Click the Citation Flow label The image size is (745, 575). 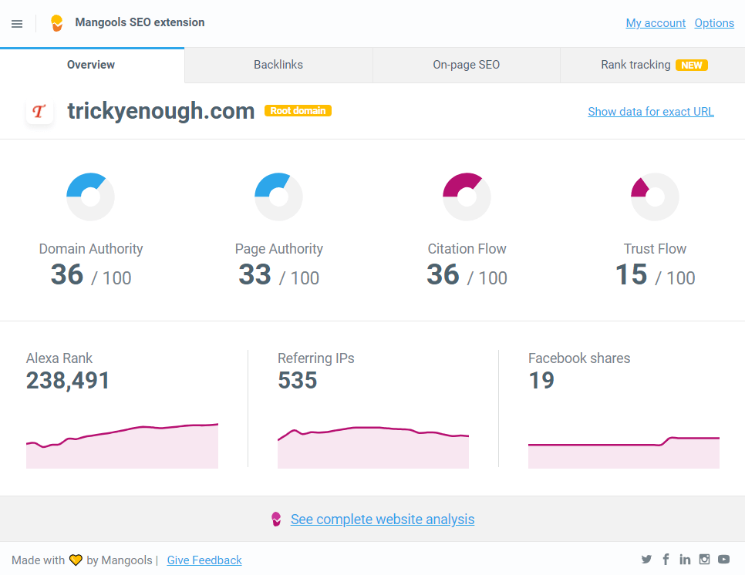(x=467, y=249)
